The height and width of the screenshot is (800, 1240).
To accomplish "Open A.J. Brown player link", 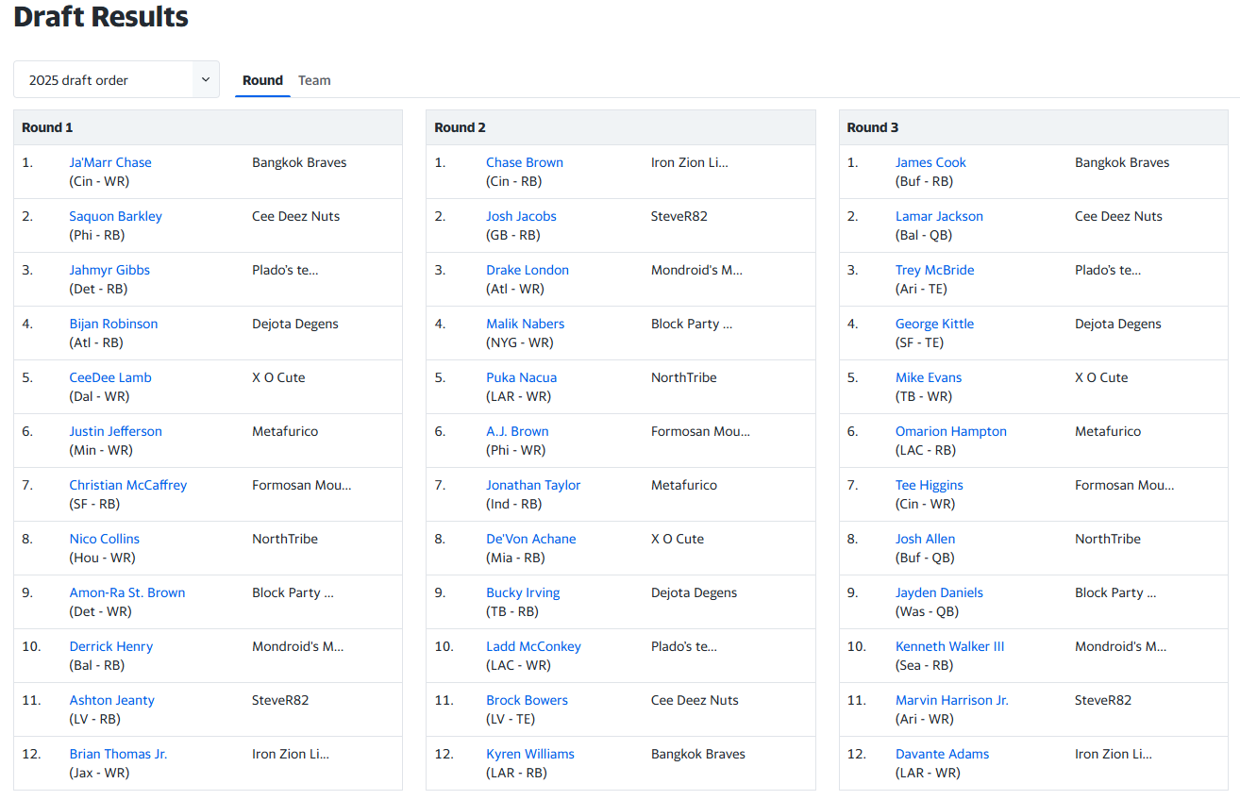I will point(517,431).
